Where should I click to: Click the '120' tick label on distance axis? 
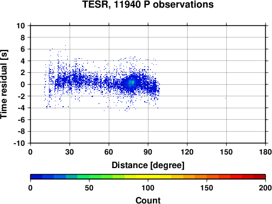[x=187, y=152]
